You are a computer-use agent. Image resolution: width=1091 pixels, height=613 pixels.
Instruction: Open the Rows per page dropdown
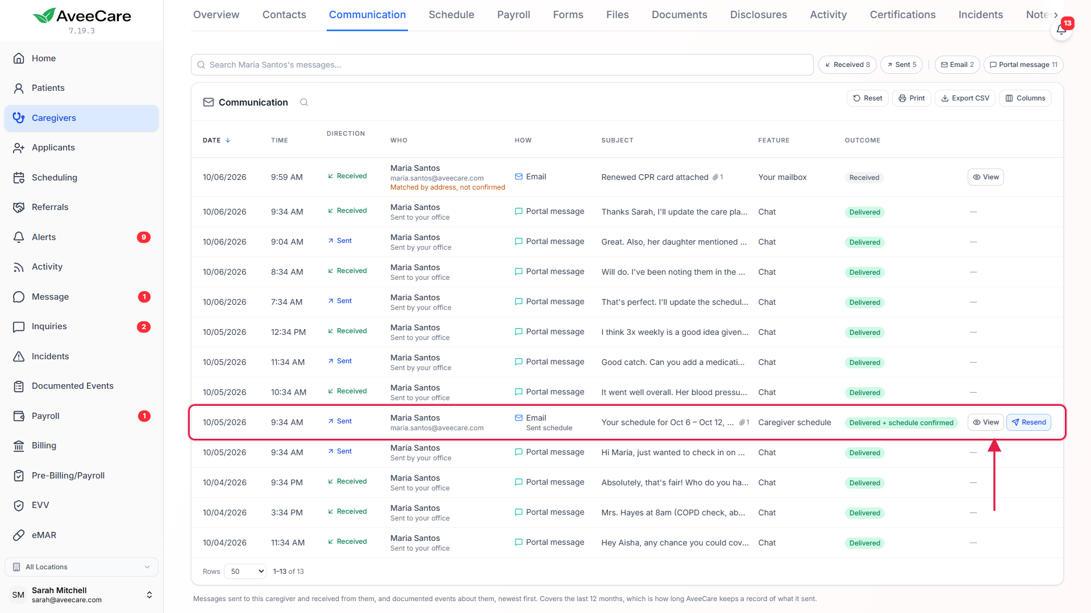(245, 572)
